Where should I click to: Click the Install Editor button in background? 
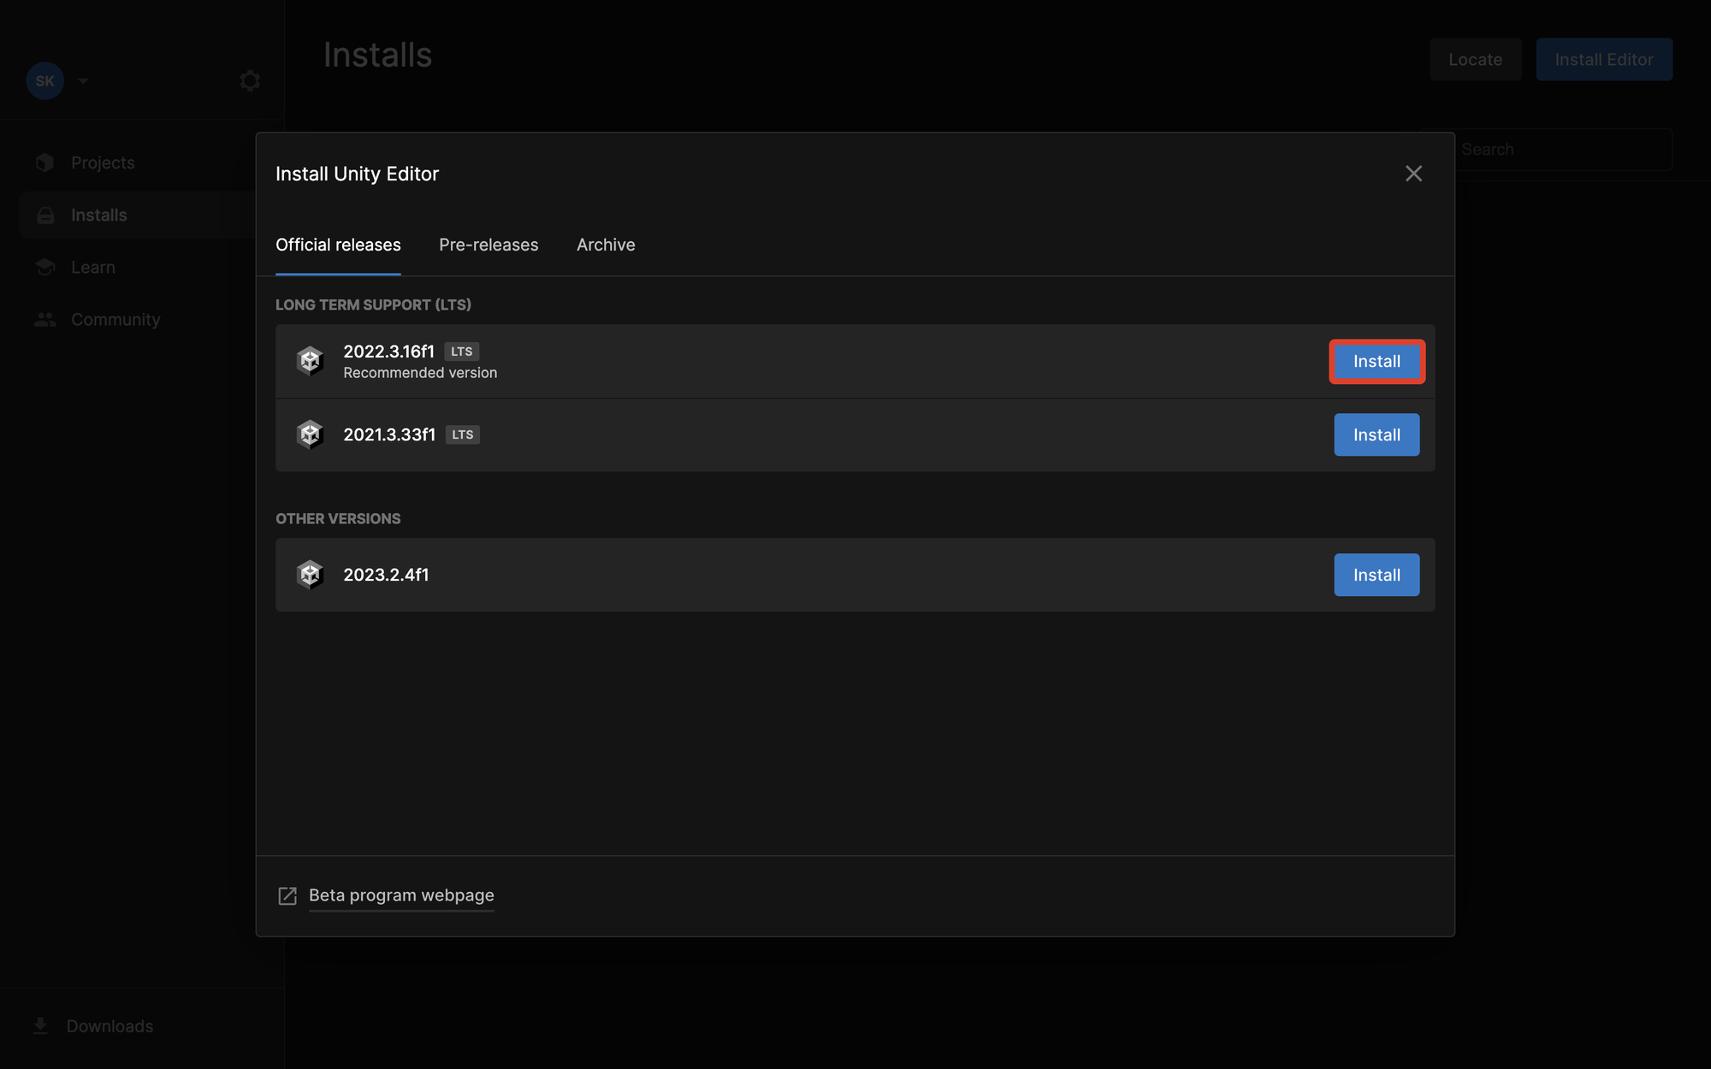click(x=1604, y=59)
